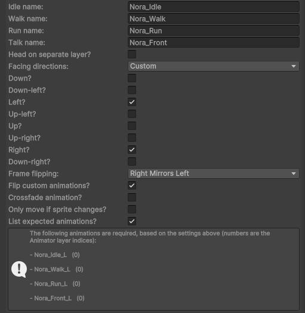Enable Crossfade animation checkbox
The height and width of the screenshot is (313, 305).
132,197
